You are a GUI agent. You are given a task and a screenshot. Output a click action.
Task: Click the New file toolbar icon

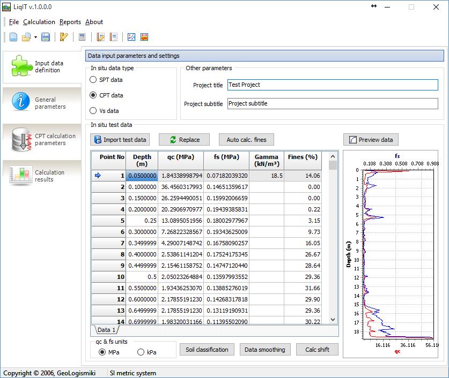tap(13, 37)
